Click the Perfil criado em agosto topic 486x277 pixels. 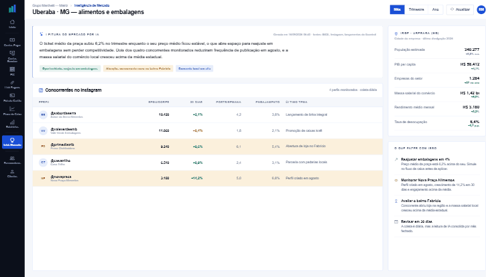(302, 178)
